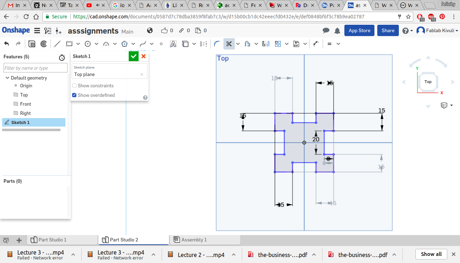Open the spline tool dropdown arrow
This screenshot has height=263, width=460.
click(151, 44)
